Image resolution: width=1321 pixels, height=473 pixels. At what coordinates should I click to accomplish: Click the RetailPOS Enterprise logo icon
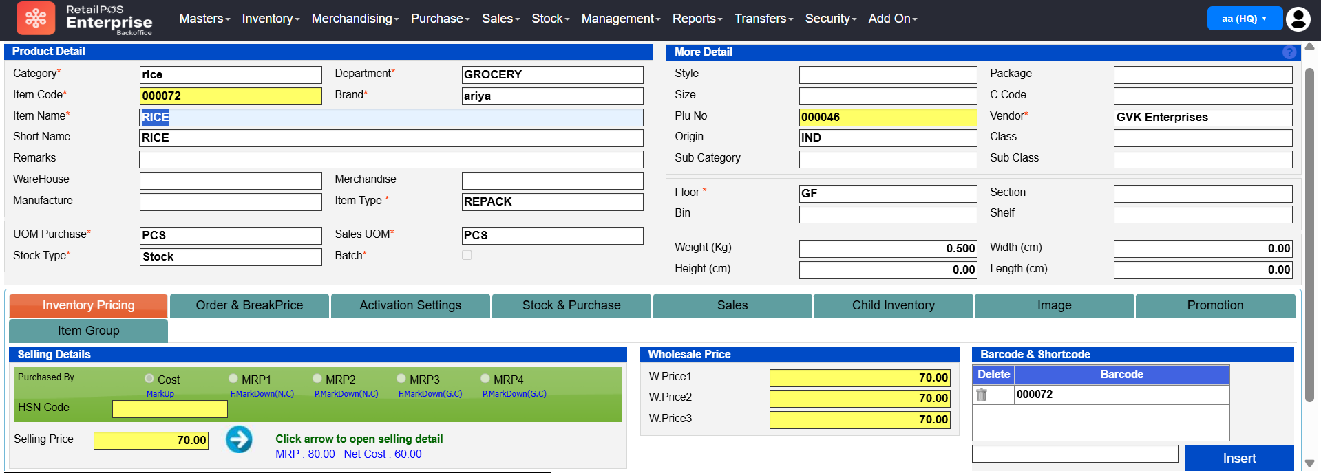(x=36, y=19)
